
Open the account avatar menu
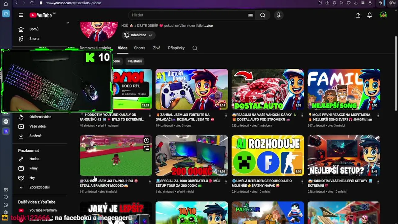click(x=383, y=15)
